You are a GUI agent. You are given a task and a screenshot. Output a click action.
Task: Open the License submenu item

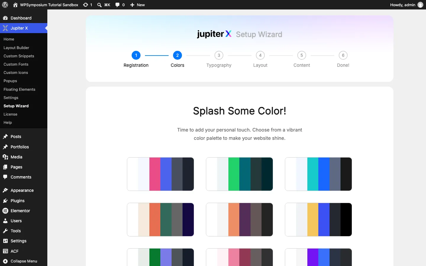pyautogui.click(x=10, y=114)
